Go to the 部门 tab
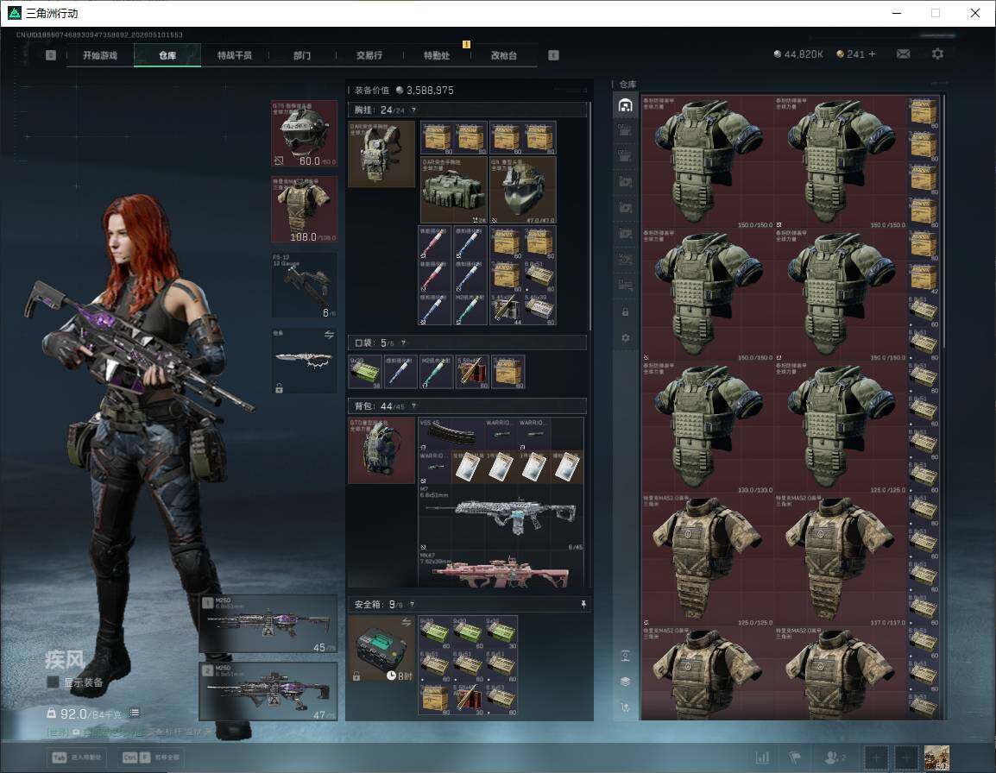This screenshot has height=773, width=996. (302, 55)
